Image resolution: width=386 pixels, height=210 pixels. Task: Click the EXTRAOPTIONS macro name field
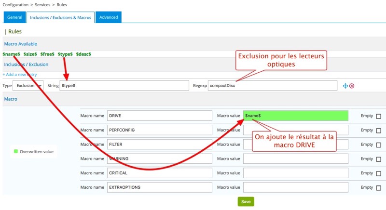click(160, 186)
